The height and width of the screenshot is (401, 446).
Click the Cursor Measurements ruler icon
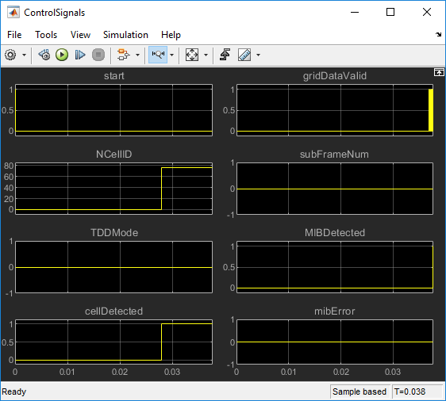(244, 55)
